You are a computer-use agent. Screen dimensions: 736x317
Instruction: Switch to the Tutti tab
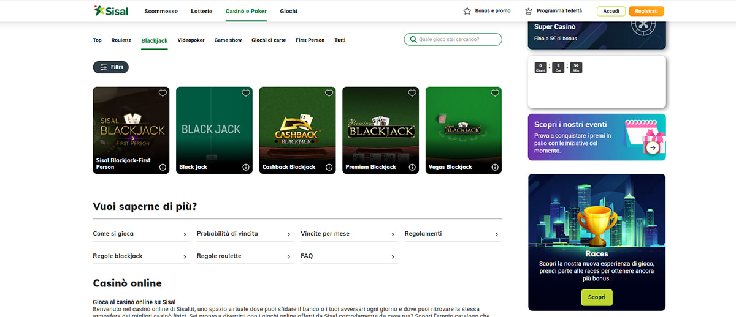pyautogui.click(x=340, y=40)
